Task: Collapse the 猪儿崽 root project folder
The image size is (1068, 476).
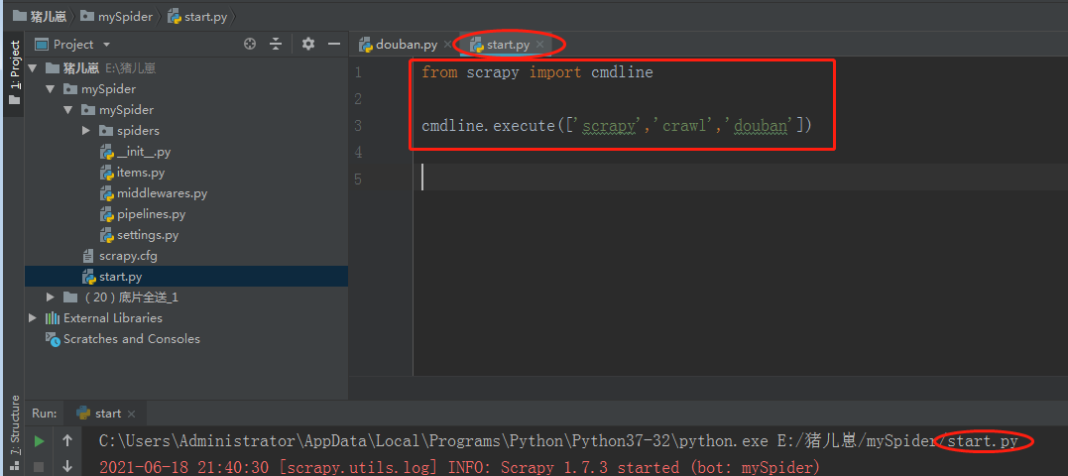Action: point(33,68)
